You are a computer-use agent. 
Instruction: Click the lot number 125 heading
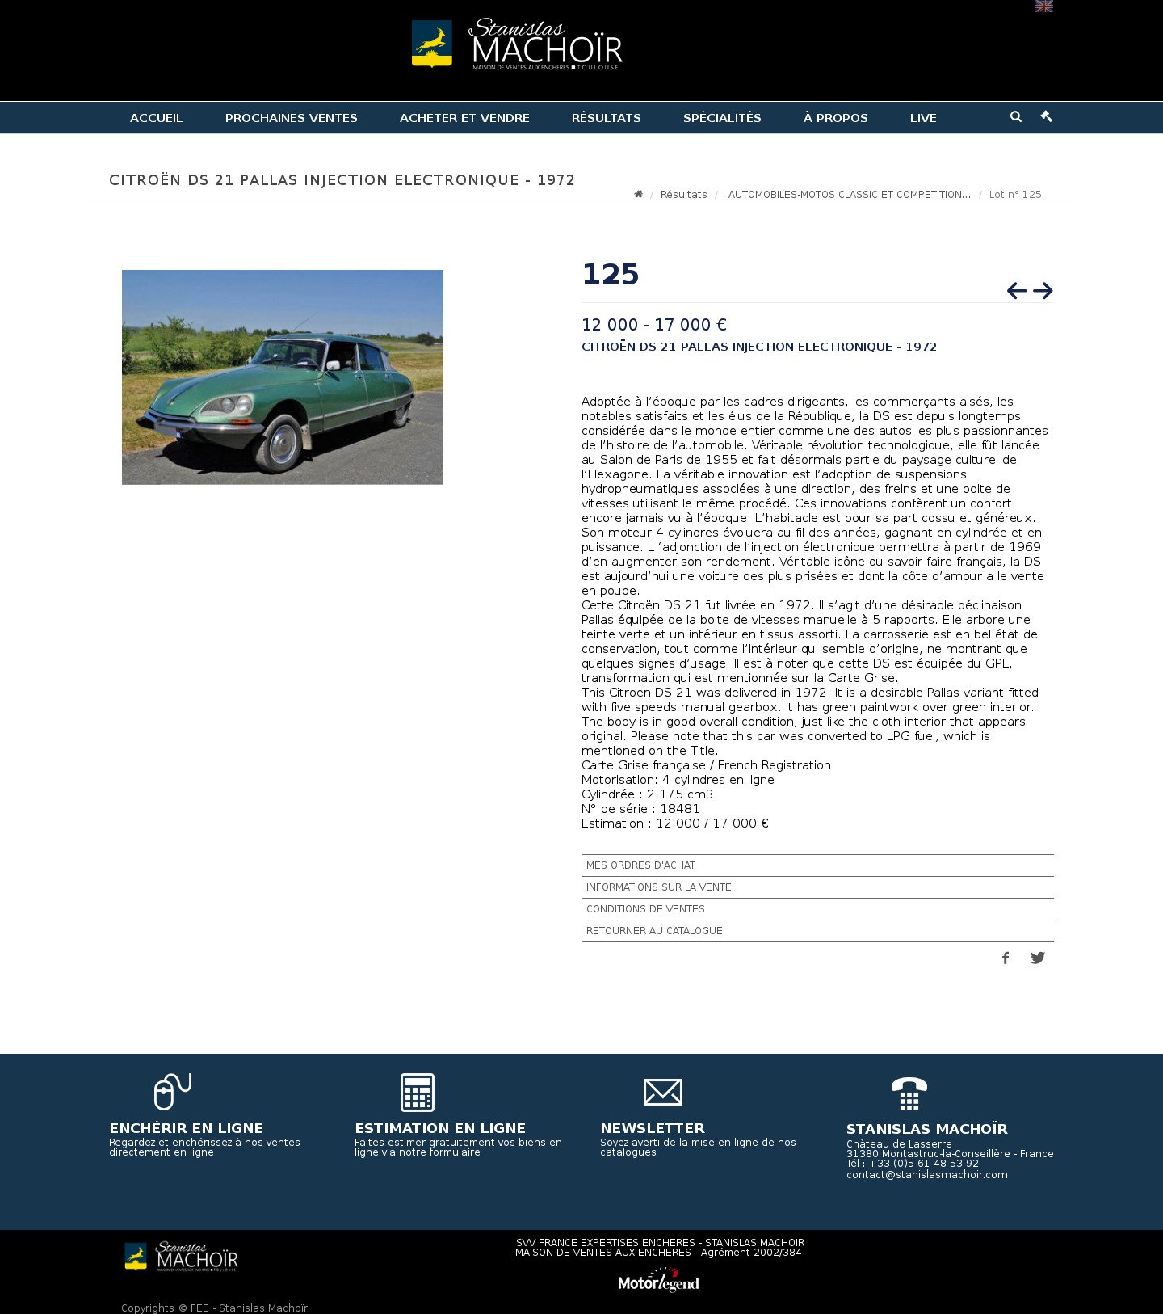(611, 275)
